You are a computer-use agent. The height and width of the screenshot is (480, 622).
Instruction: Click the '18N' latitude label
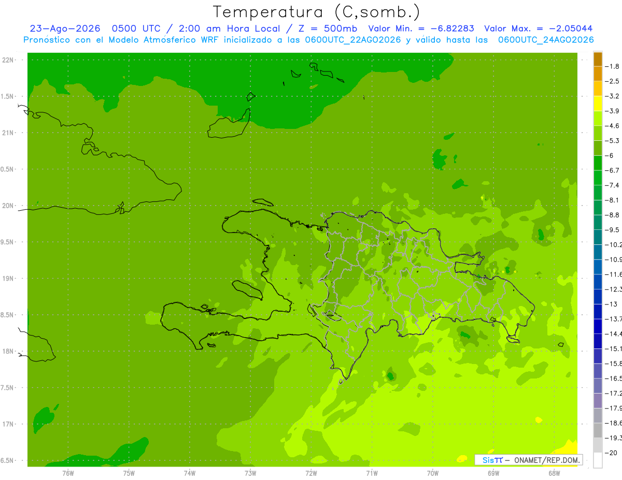[x=8, y=351]
